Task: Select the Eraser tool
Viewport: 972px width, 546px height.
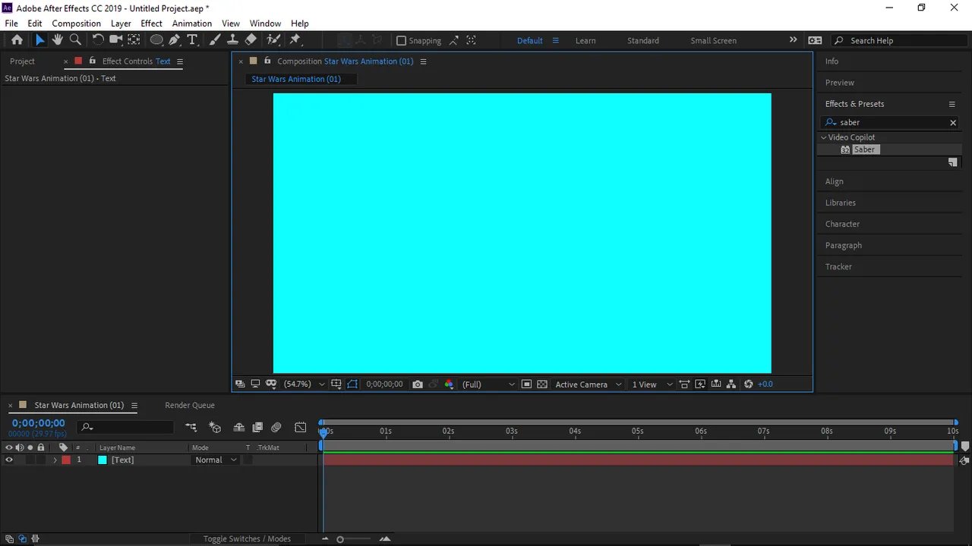Action: [x=251, y=40]
